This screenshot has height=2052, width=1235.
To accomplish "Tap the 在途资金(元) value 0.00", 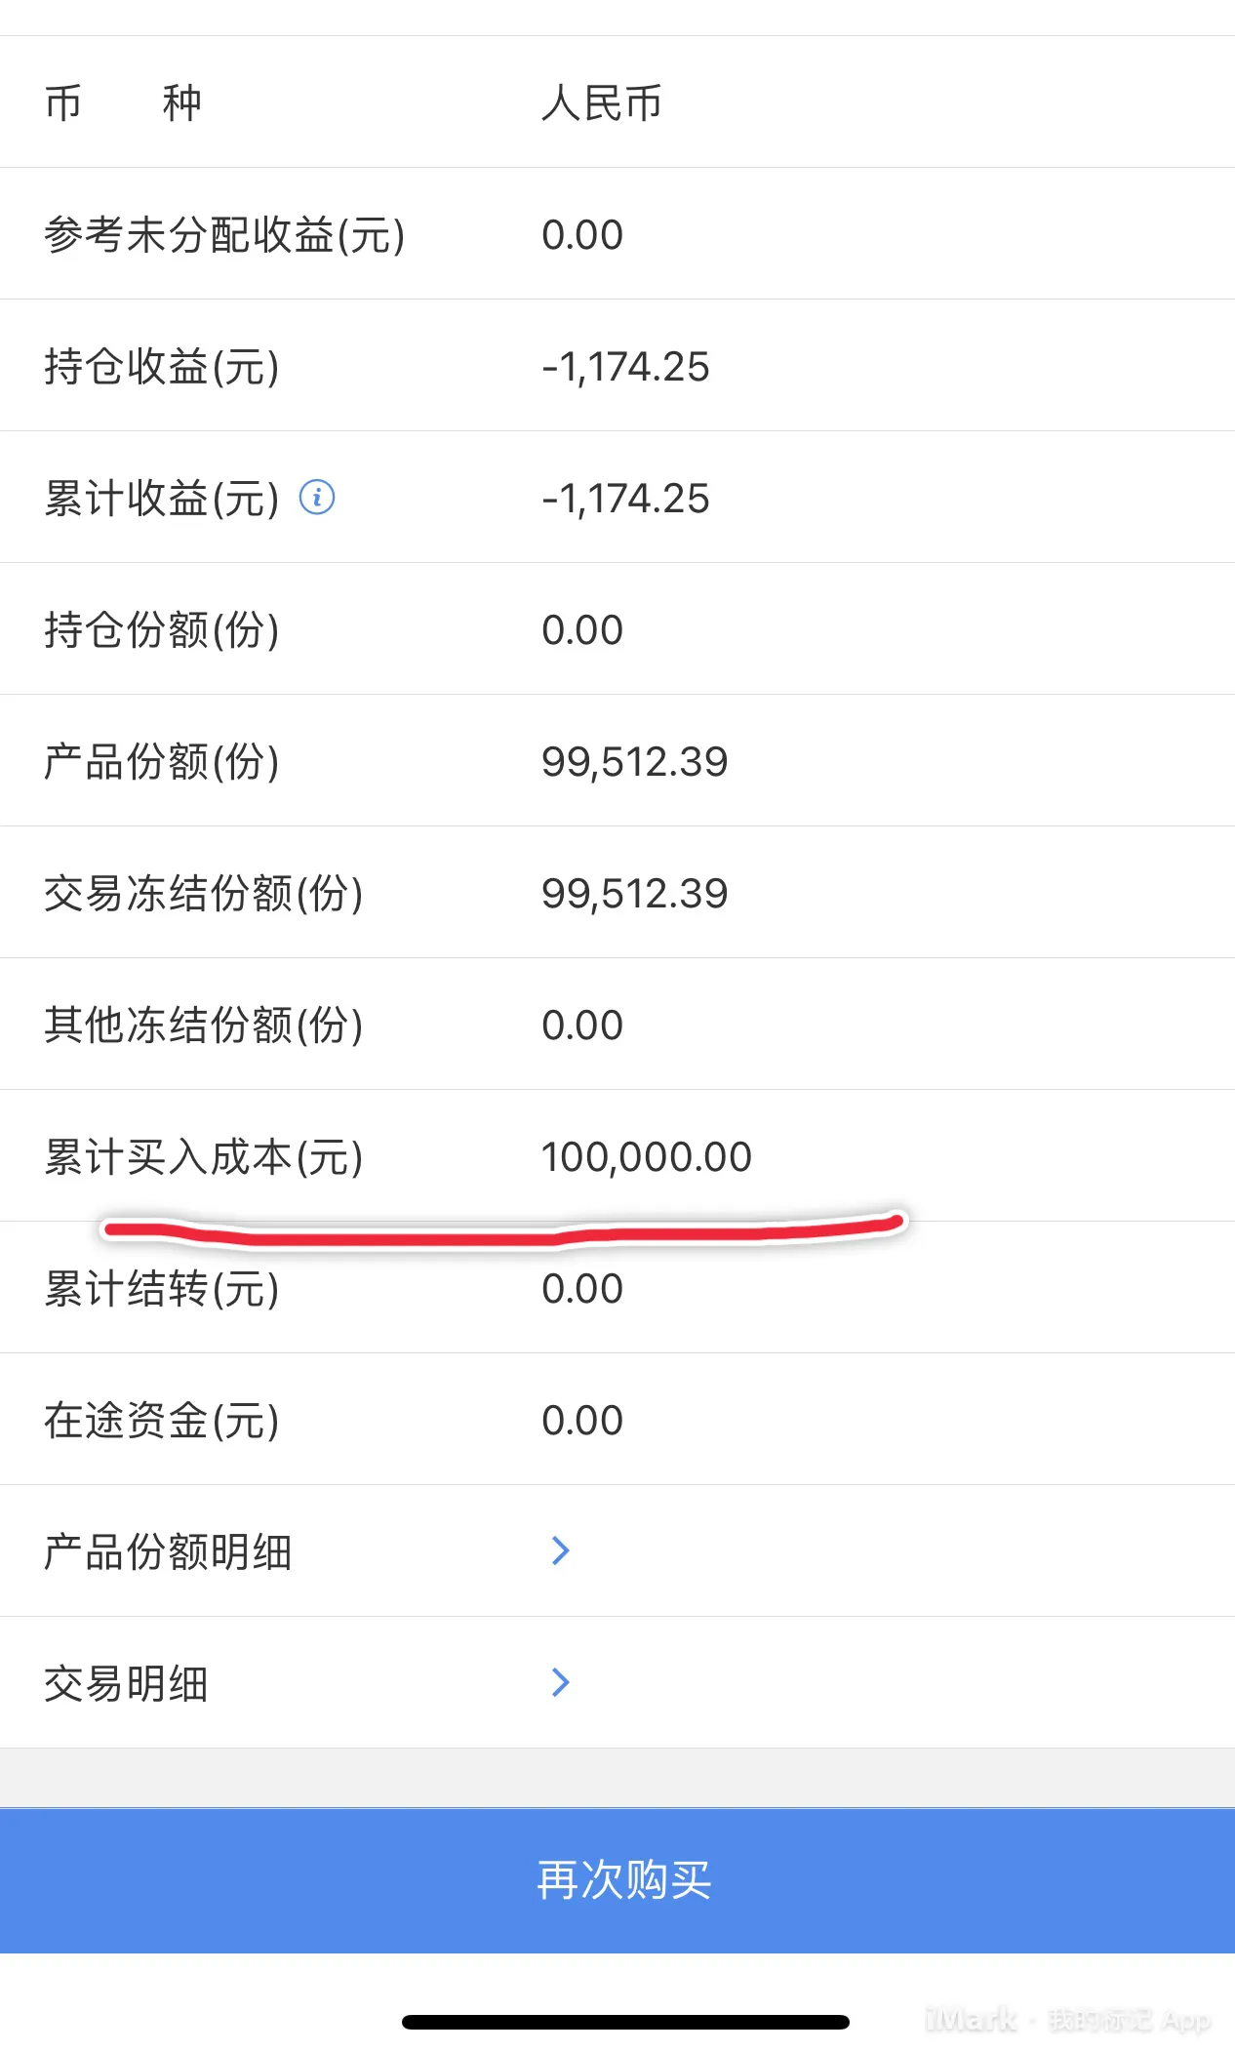I will point(582,1421).
